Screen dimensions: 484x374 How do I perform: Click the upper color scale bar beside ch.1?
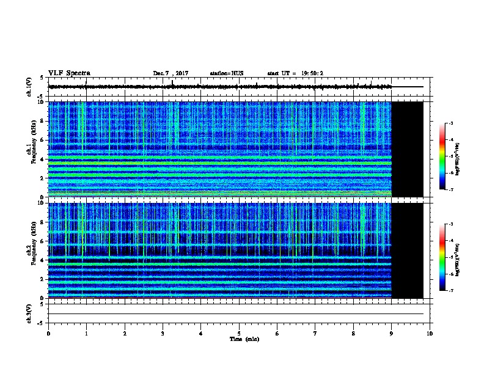tap(442, 156)
